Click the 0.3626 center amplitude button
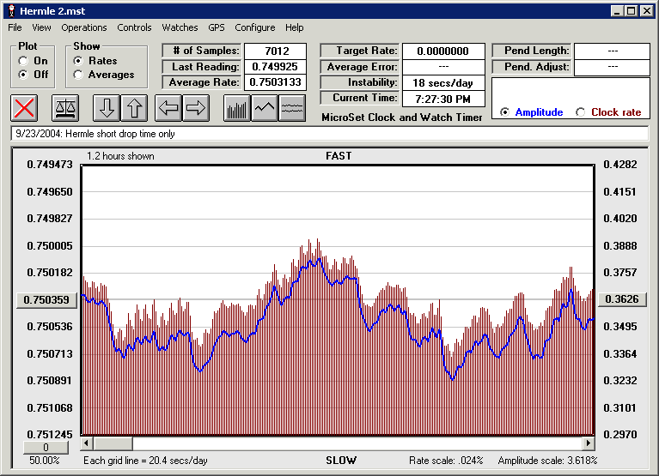Viewport: 659px width, 476px height. [x=622, y=299]
